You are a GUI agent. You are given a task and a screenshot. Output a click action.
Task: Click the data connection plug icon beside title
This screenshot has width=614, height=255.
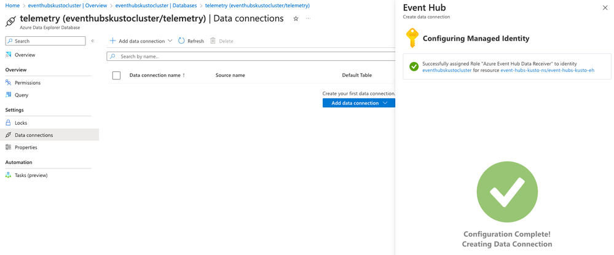pos(10,21)
